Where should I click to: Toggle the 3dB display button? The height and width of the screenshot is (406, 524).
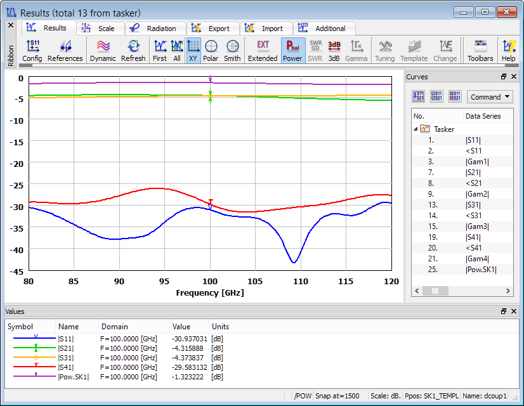point(334,51)
